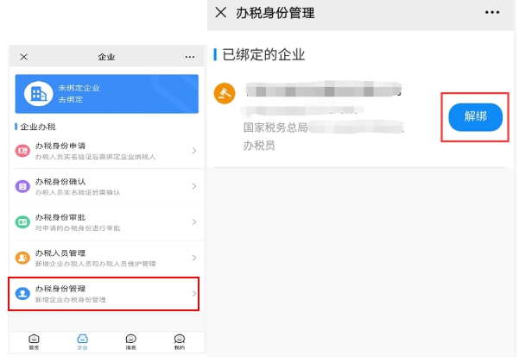Switch to the 消息 messages tab
Viewport: 519px width, 362px height.
[130, 342]
